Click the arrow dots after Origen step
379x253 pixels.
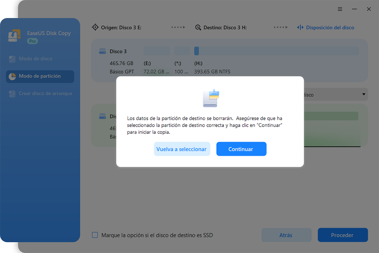[178, 27]
